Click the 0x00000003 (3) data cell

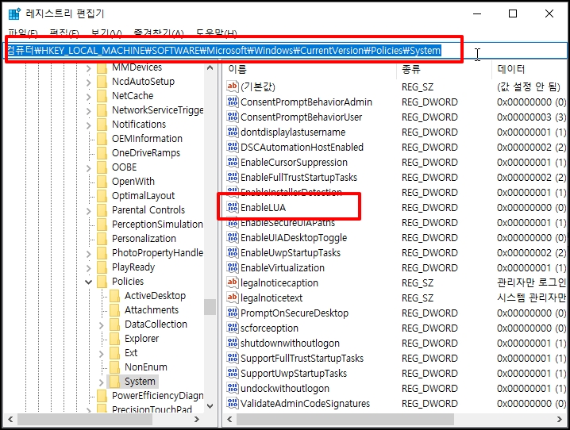click(531, 117)
